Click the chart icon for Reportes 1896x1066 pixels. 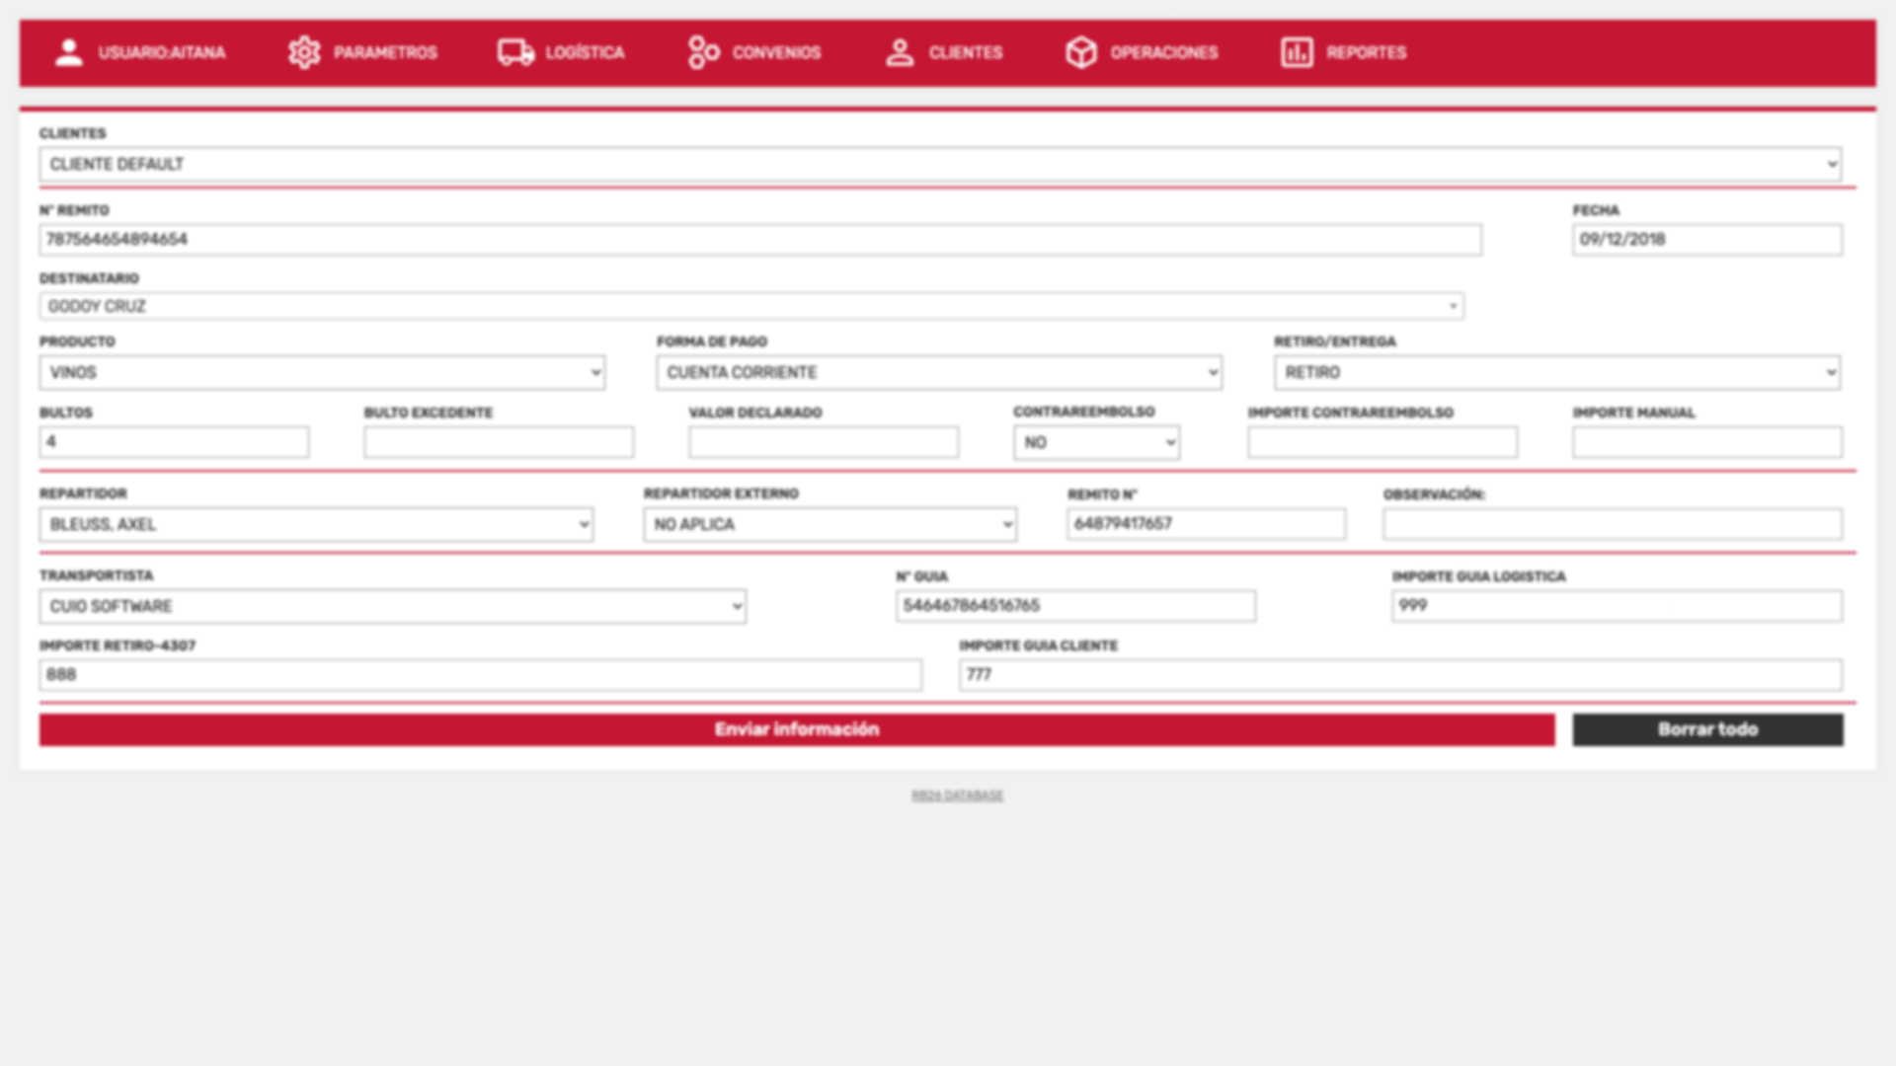pos(1297,52)
